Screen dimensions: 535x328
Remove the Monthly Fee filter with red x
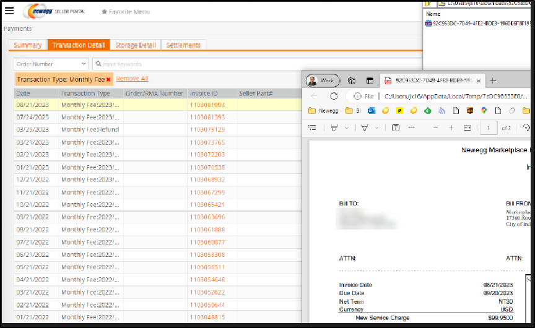coord(108,79)
